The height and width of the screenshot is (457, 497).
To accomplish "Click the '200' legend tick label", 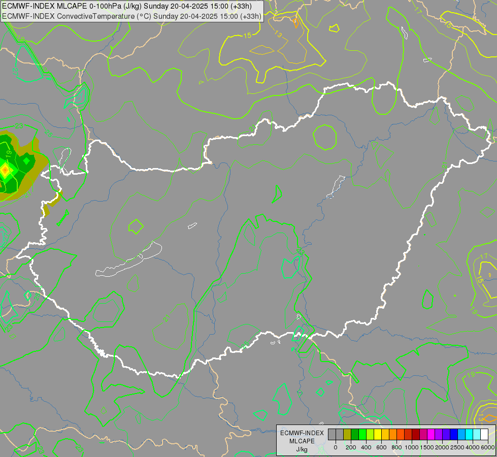I will click(x=351, y=447).
